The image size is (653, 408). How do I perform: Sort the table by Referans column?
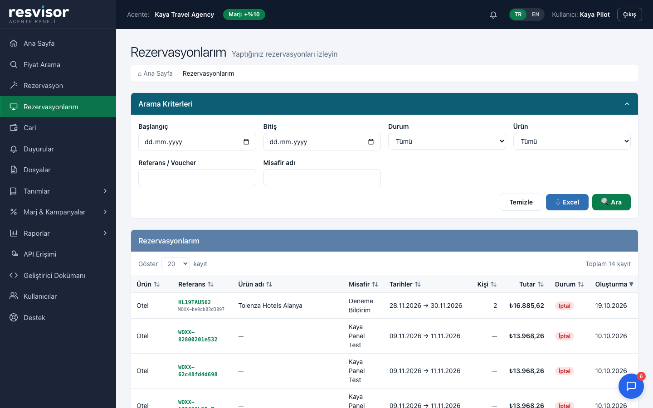click(196, 284)
